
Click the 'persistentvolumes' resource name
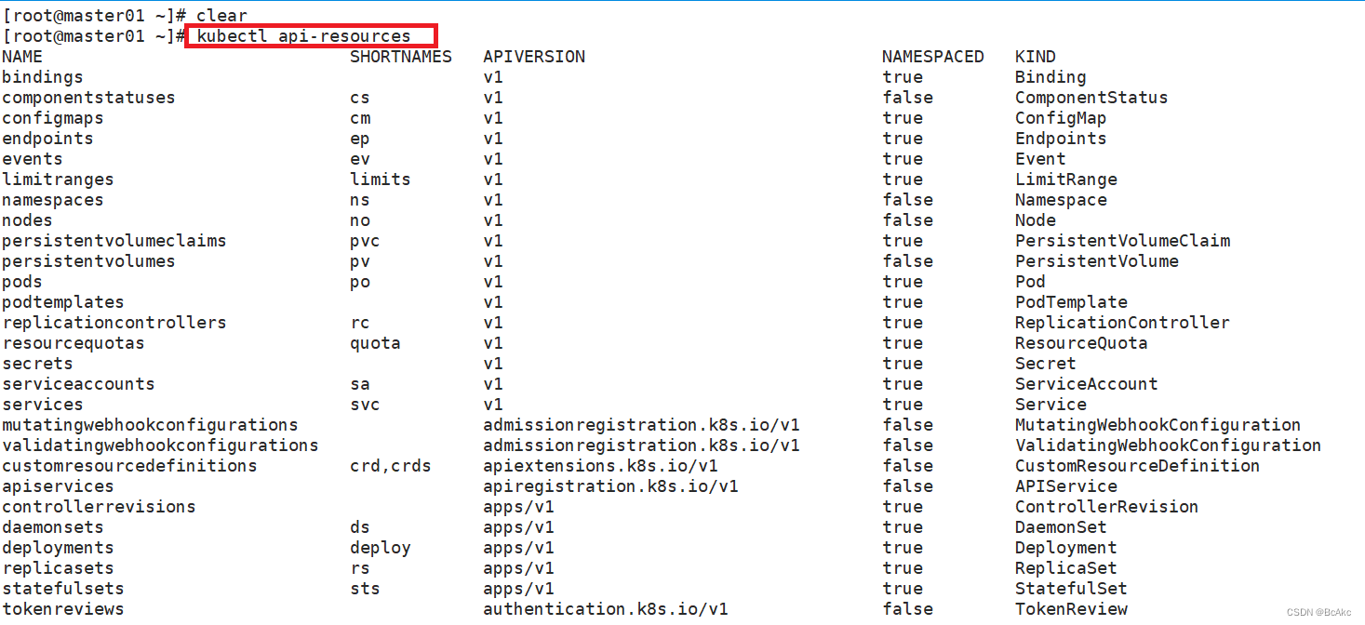[x=88, y=261]
